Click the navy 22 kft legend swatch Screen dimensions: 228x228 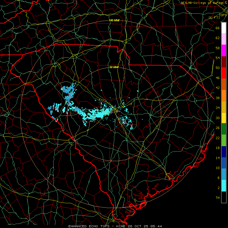pyautogui.click(x=224, y=152)
